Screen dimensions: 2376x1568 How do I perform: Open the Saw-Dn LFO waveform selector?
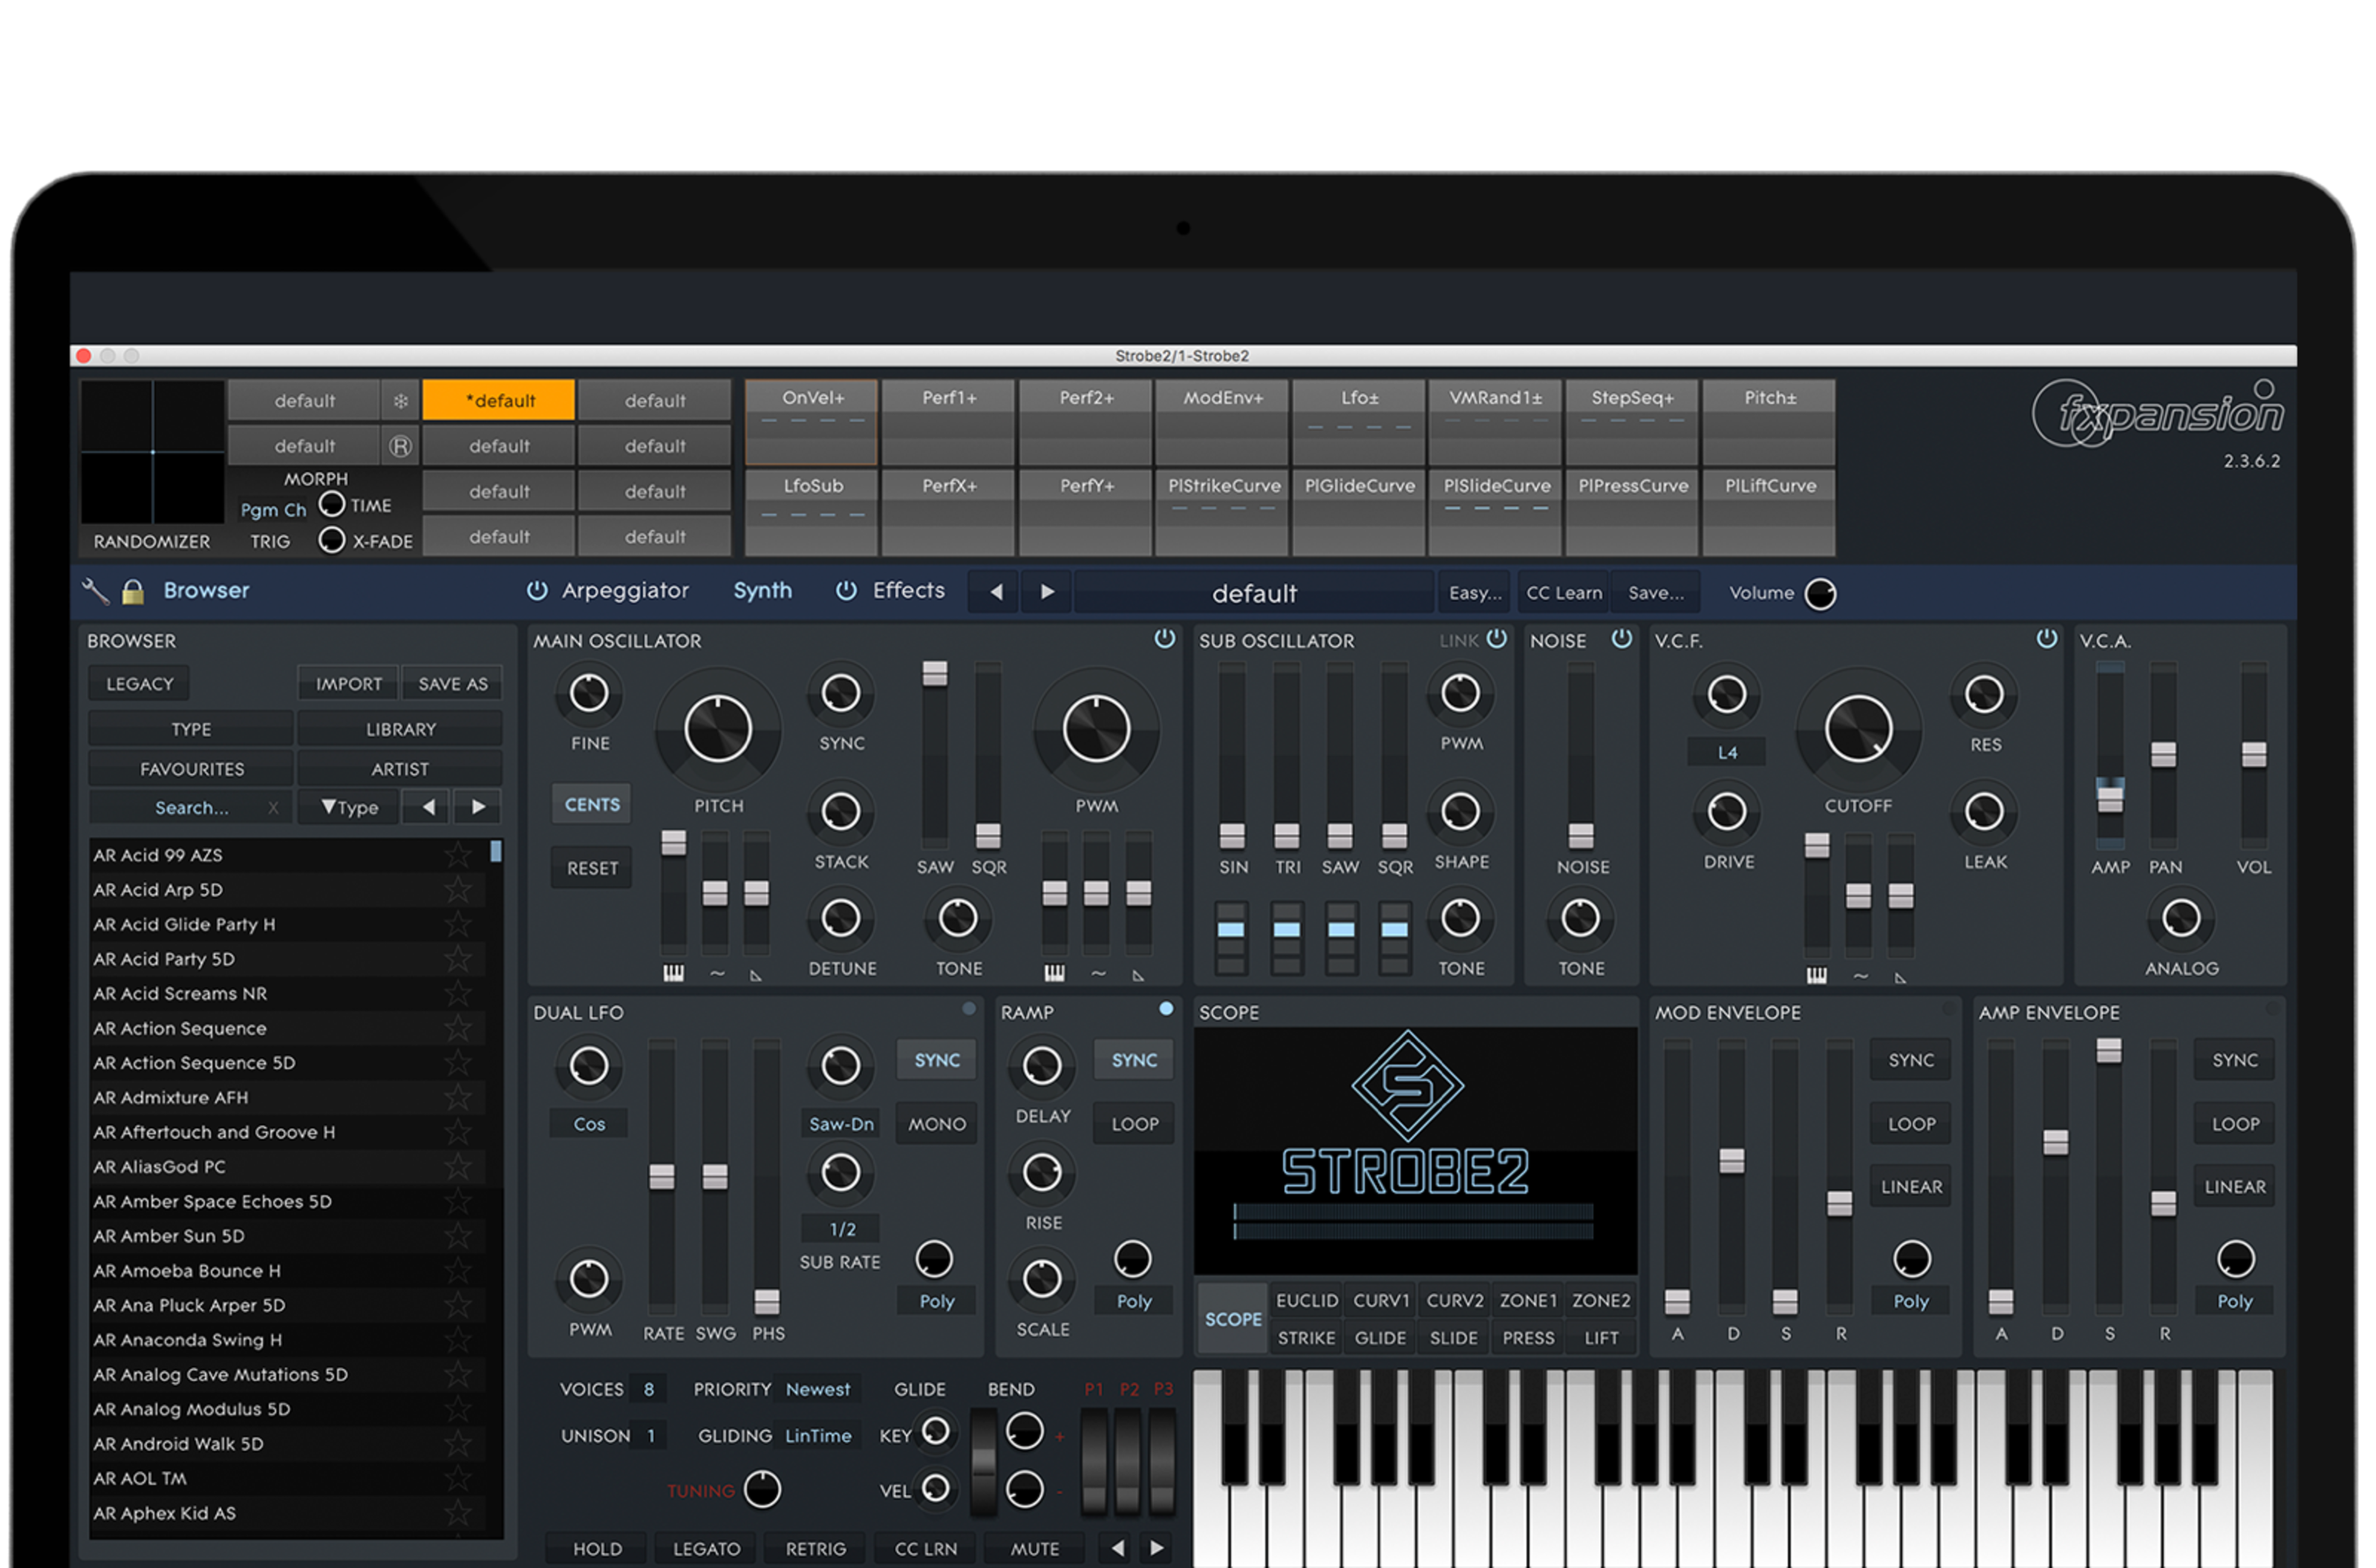click(x=840, y=1124)
